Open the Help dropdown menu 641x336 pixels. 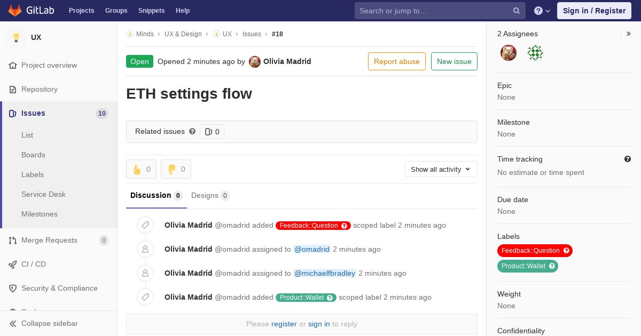pyautogui.click(x=542, y=11)
